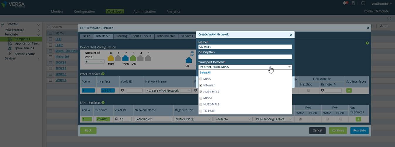This screenshot has width=395, height=147.
Task: Click the Spoke Groups tree icon
Action: (x=10, y=48)
